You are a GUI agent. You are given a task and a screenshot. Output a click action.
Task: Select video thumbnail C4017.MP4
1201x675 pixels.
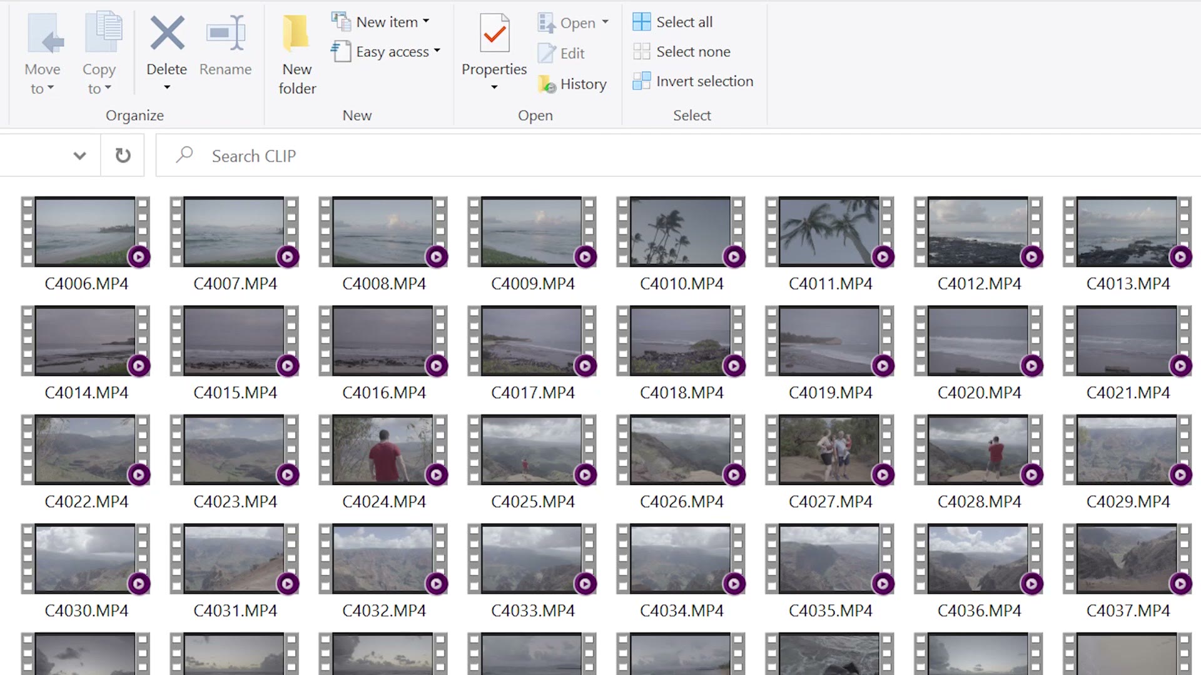pos(532,341)
